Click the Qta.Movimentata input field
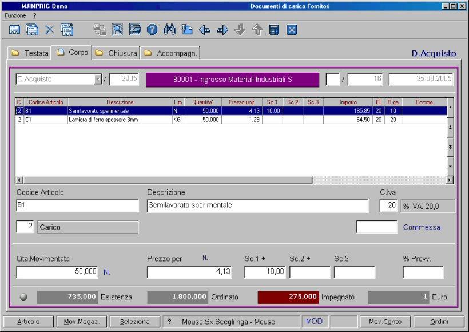 pos(57,272)
